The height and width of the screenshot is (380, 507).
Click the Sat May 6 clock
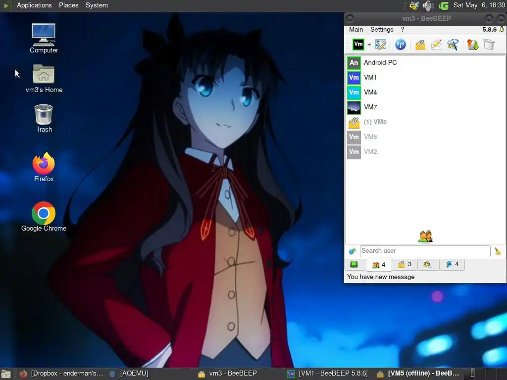(479, 5)
